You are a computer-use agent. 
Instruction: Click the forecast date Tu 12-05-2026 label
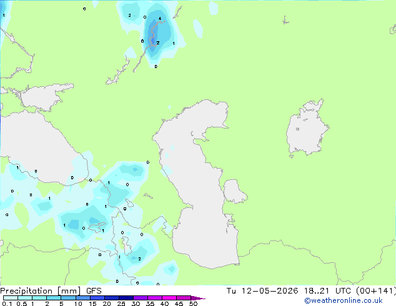tap(262, 291)
